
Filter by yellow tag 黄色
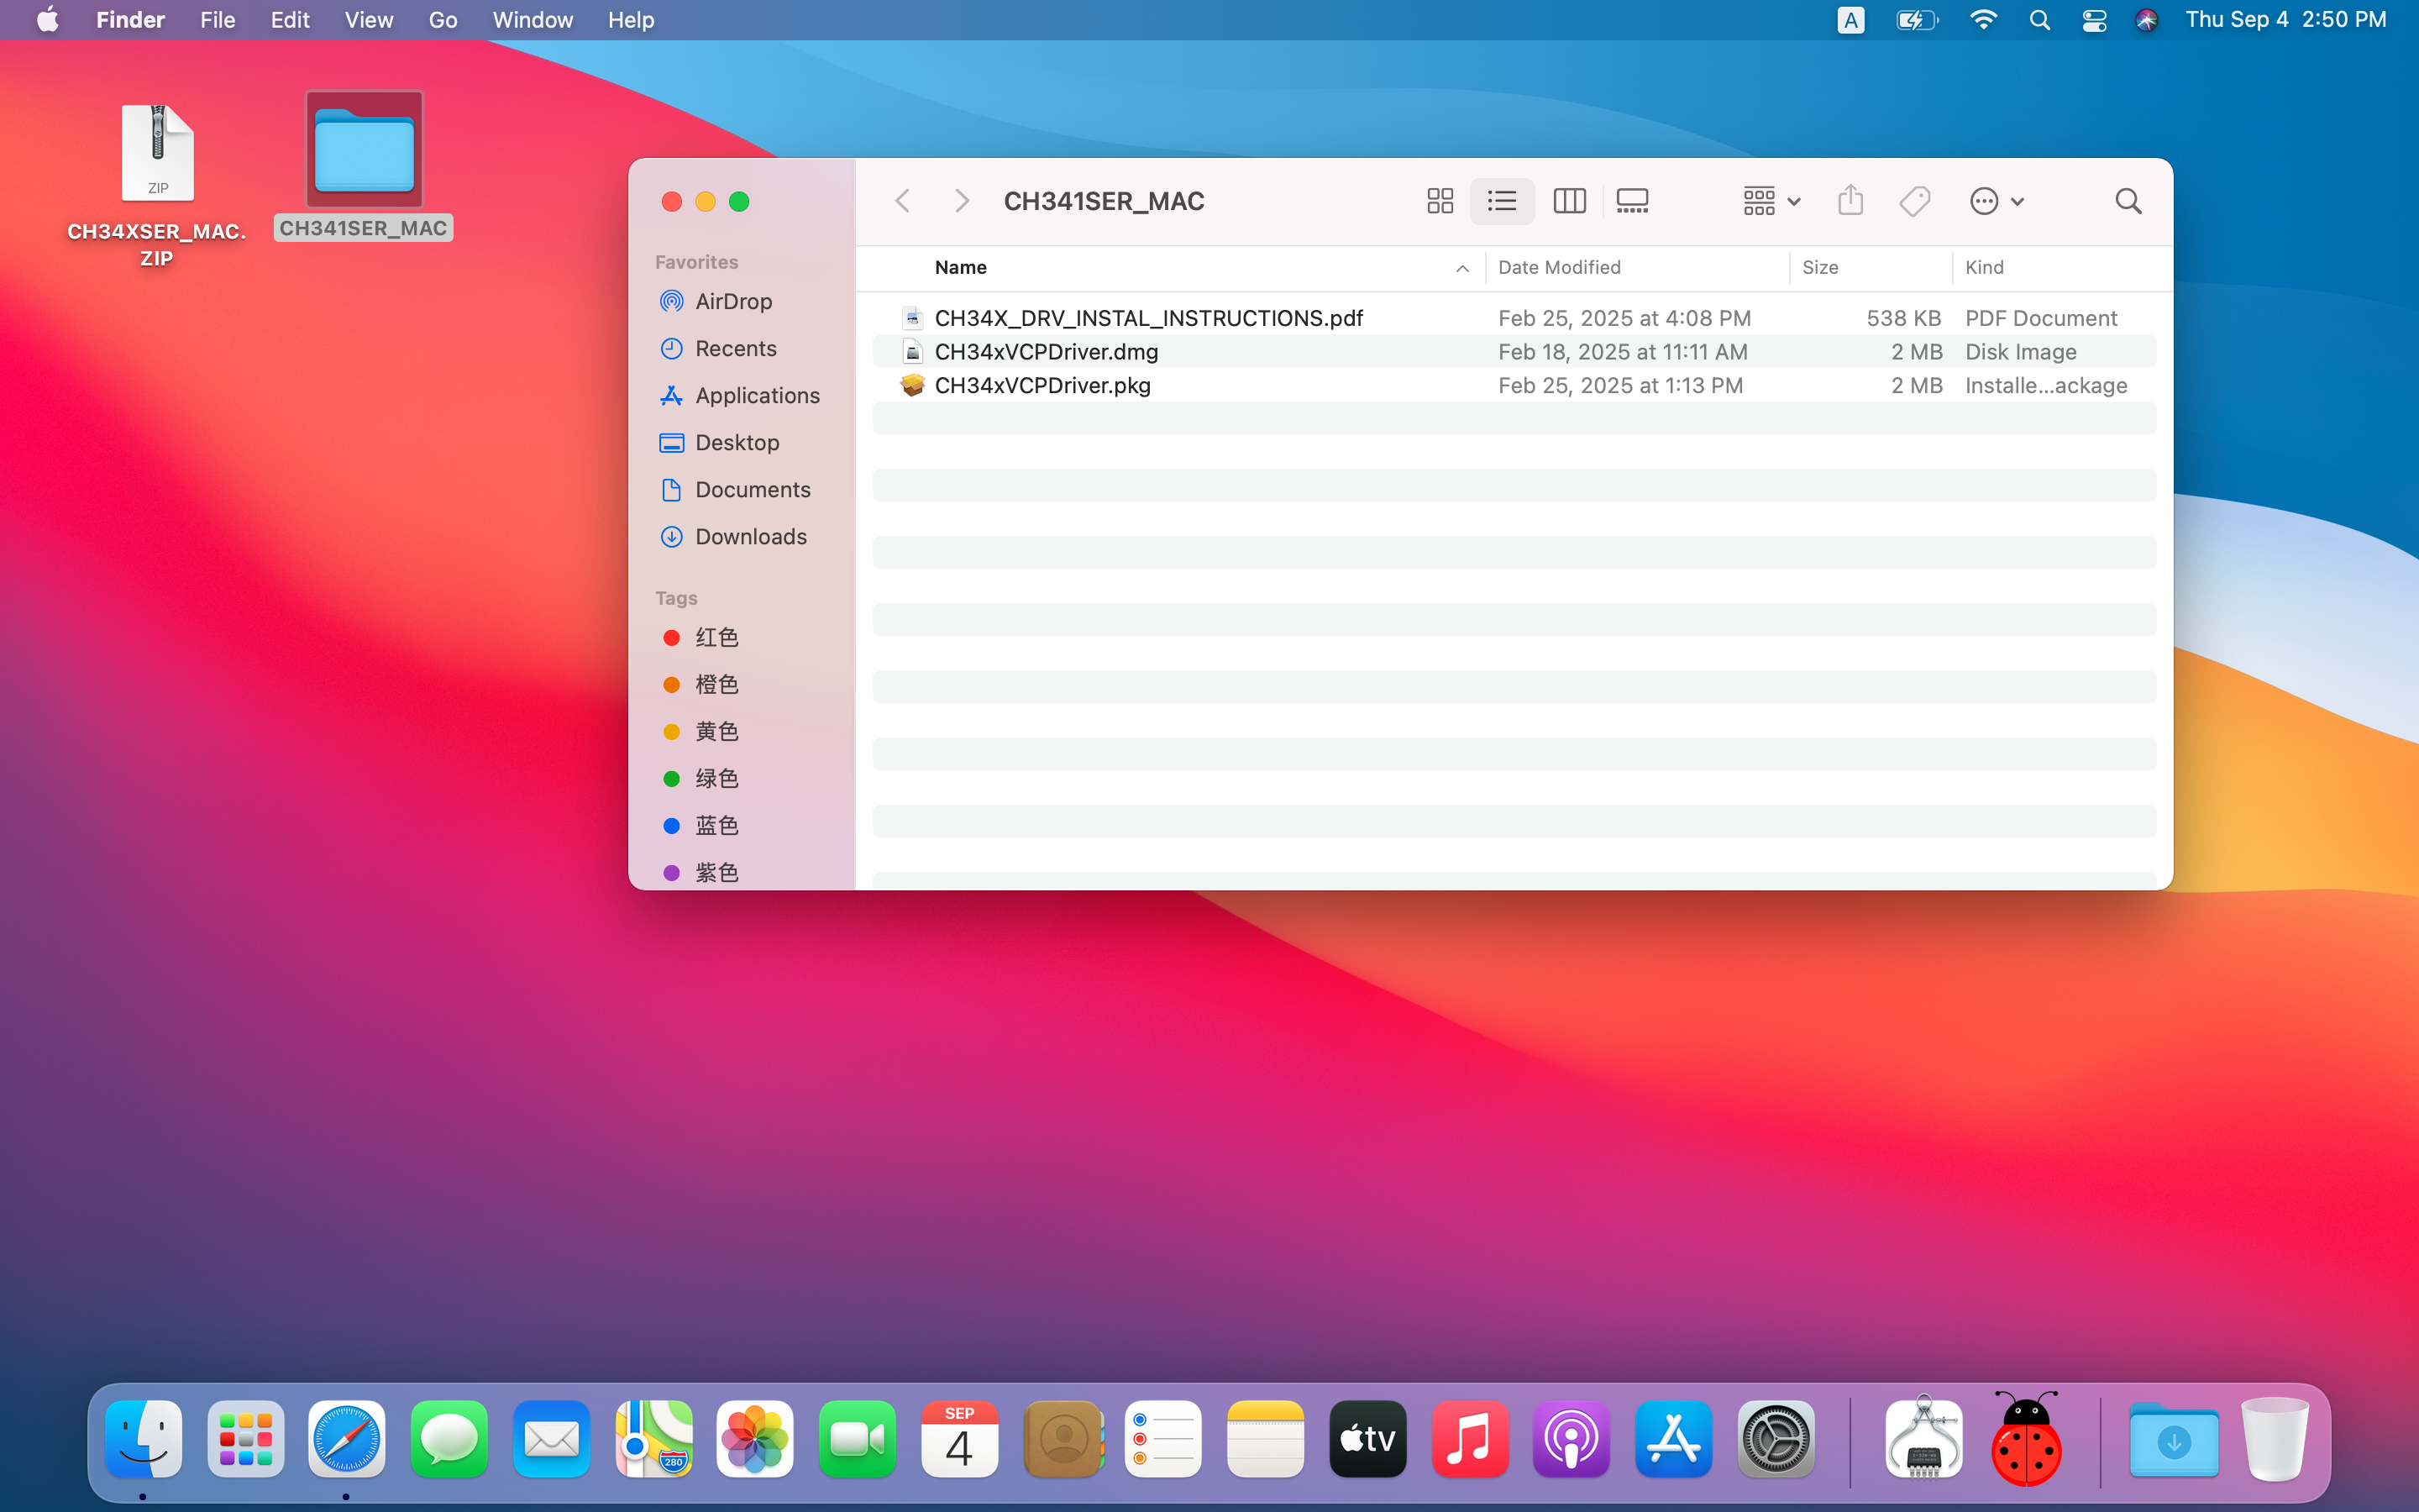point(740,731)
